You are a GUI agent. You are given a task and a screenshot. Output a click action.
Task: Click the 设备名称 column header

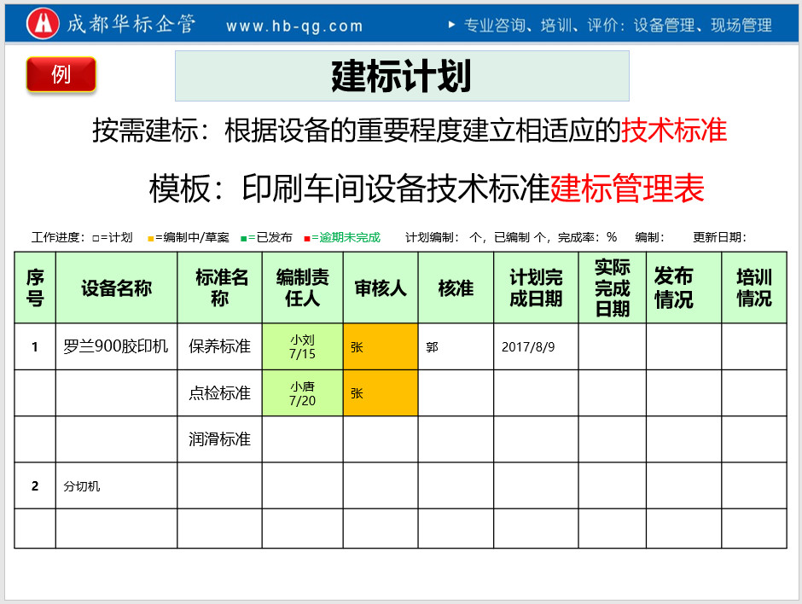coord(116,288)
